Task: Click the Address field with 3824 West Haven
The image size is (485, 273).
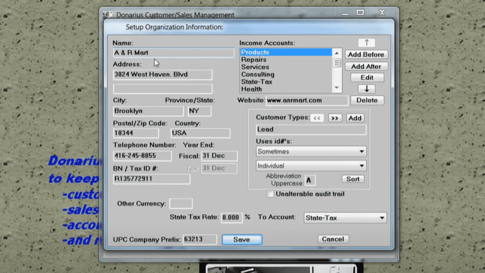Action: (x=163, y=75)
